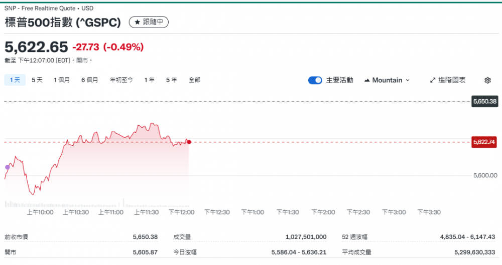The width and height of the screenshot is (502, 265).
Task: Switch chart to 1年 range
Action: (x=149, y=80)
